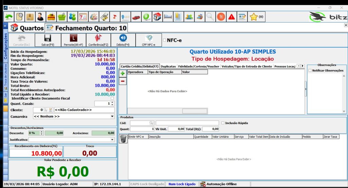Check Notificar Observações option
348x188 pixels.
click(x=310, y=70)
